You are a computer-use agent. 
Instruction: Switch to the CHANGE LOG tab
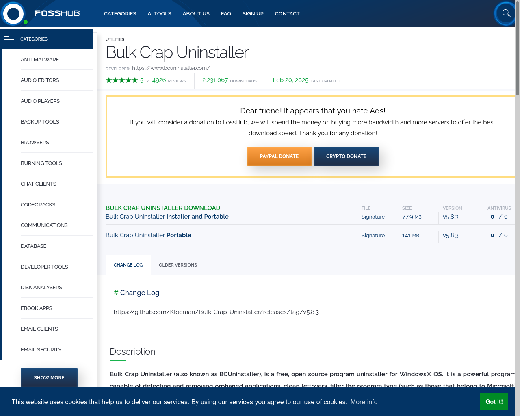128,265
